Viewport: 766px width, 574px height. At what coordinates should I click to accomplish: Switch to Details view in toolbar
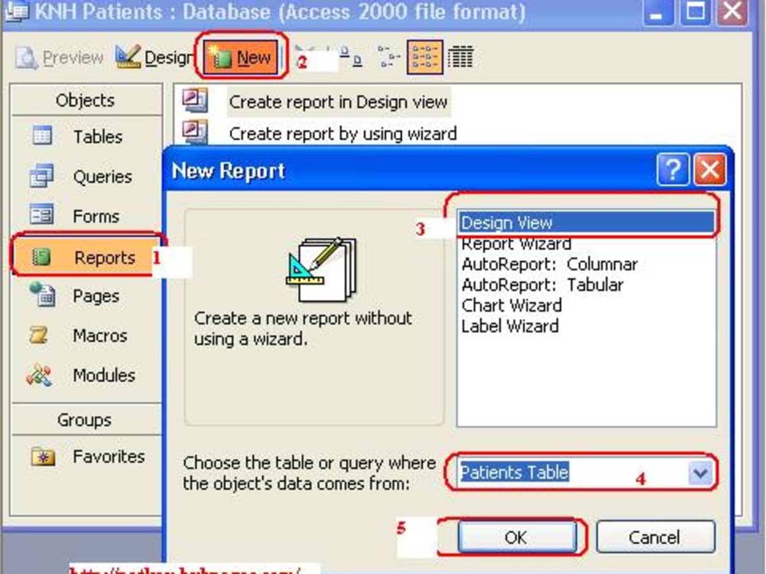(462, 57)
